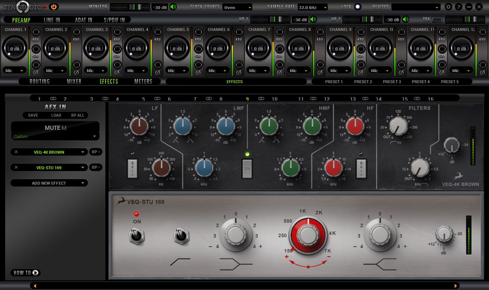This screenshot has height=290, width=489.
Task: Toggle the TBK talkback button
Action: (437, 19)
